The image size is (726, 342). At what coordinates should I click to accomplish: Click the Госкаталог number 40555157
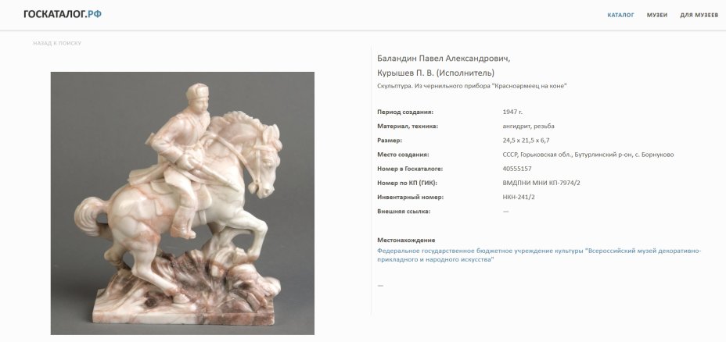[x=516, y=169]
